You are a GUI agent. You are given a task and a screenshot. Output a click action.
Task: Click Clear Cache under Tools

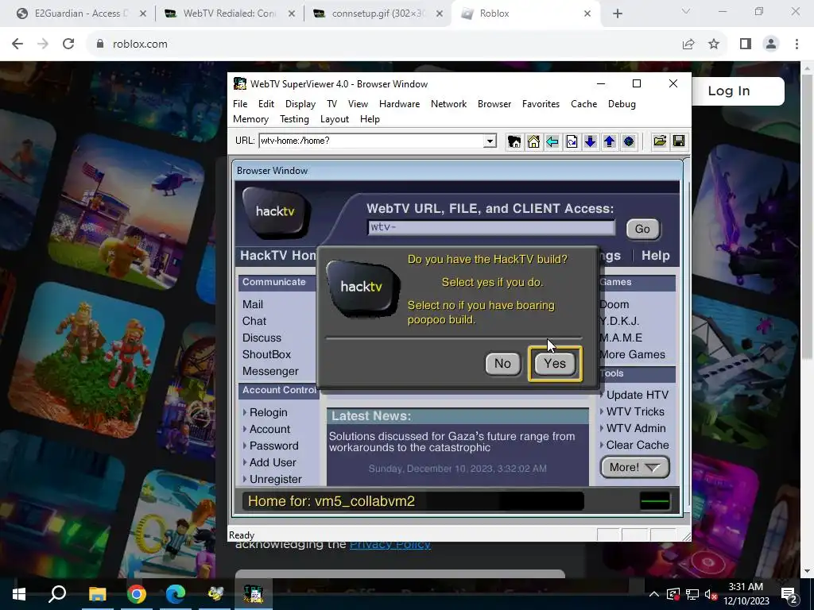click(638, 445)
